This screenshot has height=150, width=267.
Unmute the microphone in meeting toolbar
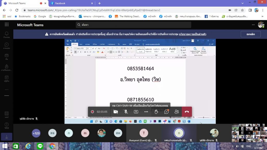(x=126, y=112)
